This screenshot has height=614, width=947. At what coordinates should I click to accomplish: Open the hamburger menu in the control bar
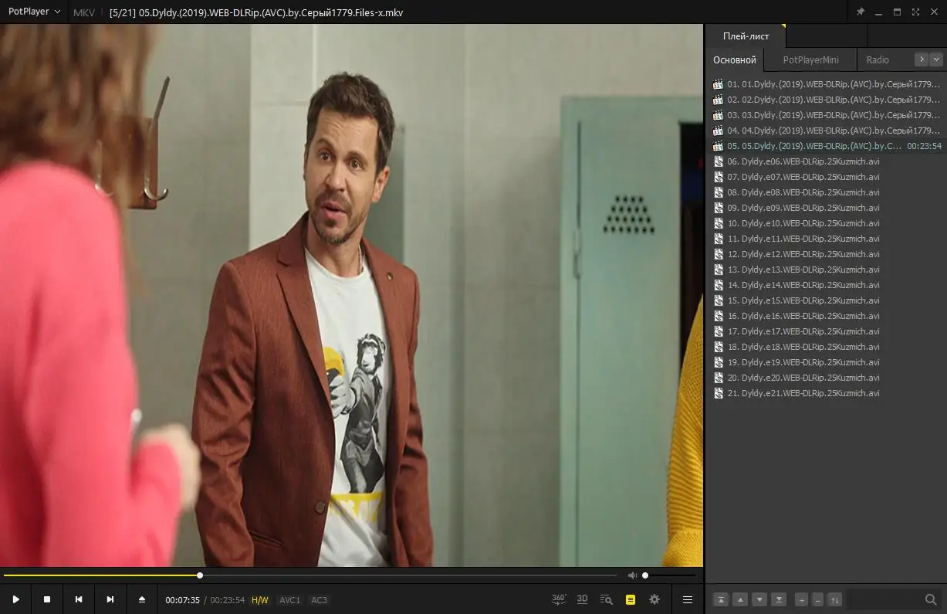click(688, 599)
